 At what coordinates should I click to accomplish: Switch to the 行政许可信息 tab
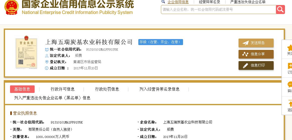click(x=63, y=89)
